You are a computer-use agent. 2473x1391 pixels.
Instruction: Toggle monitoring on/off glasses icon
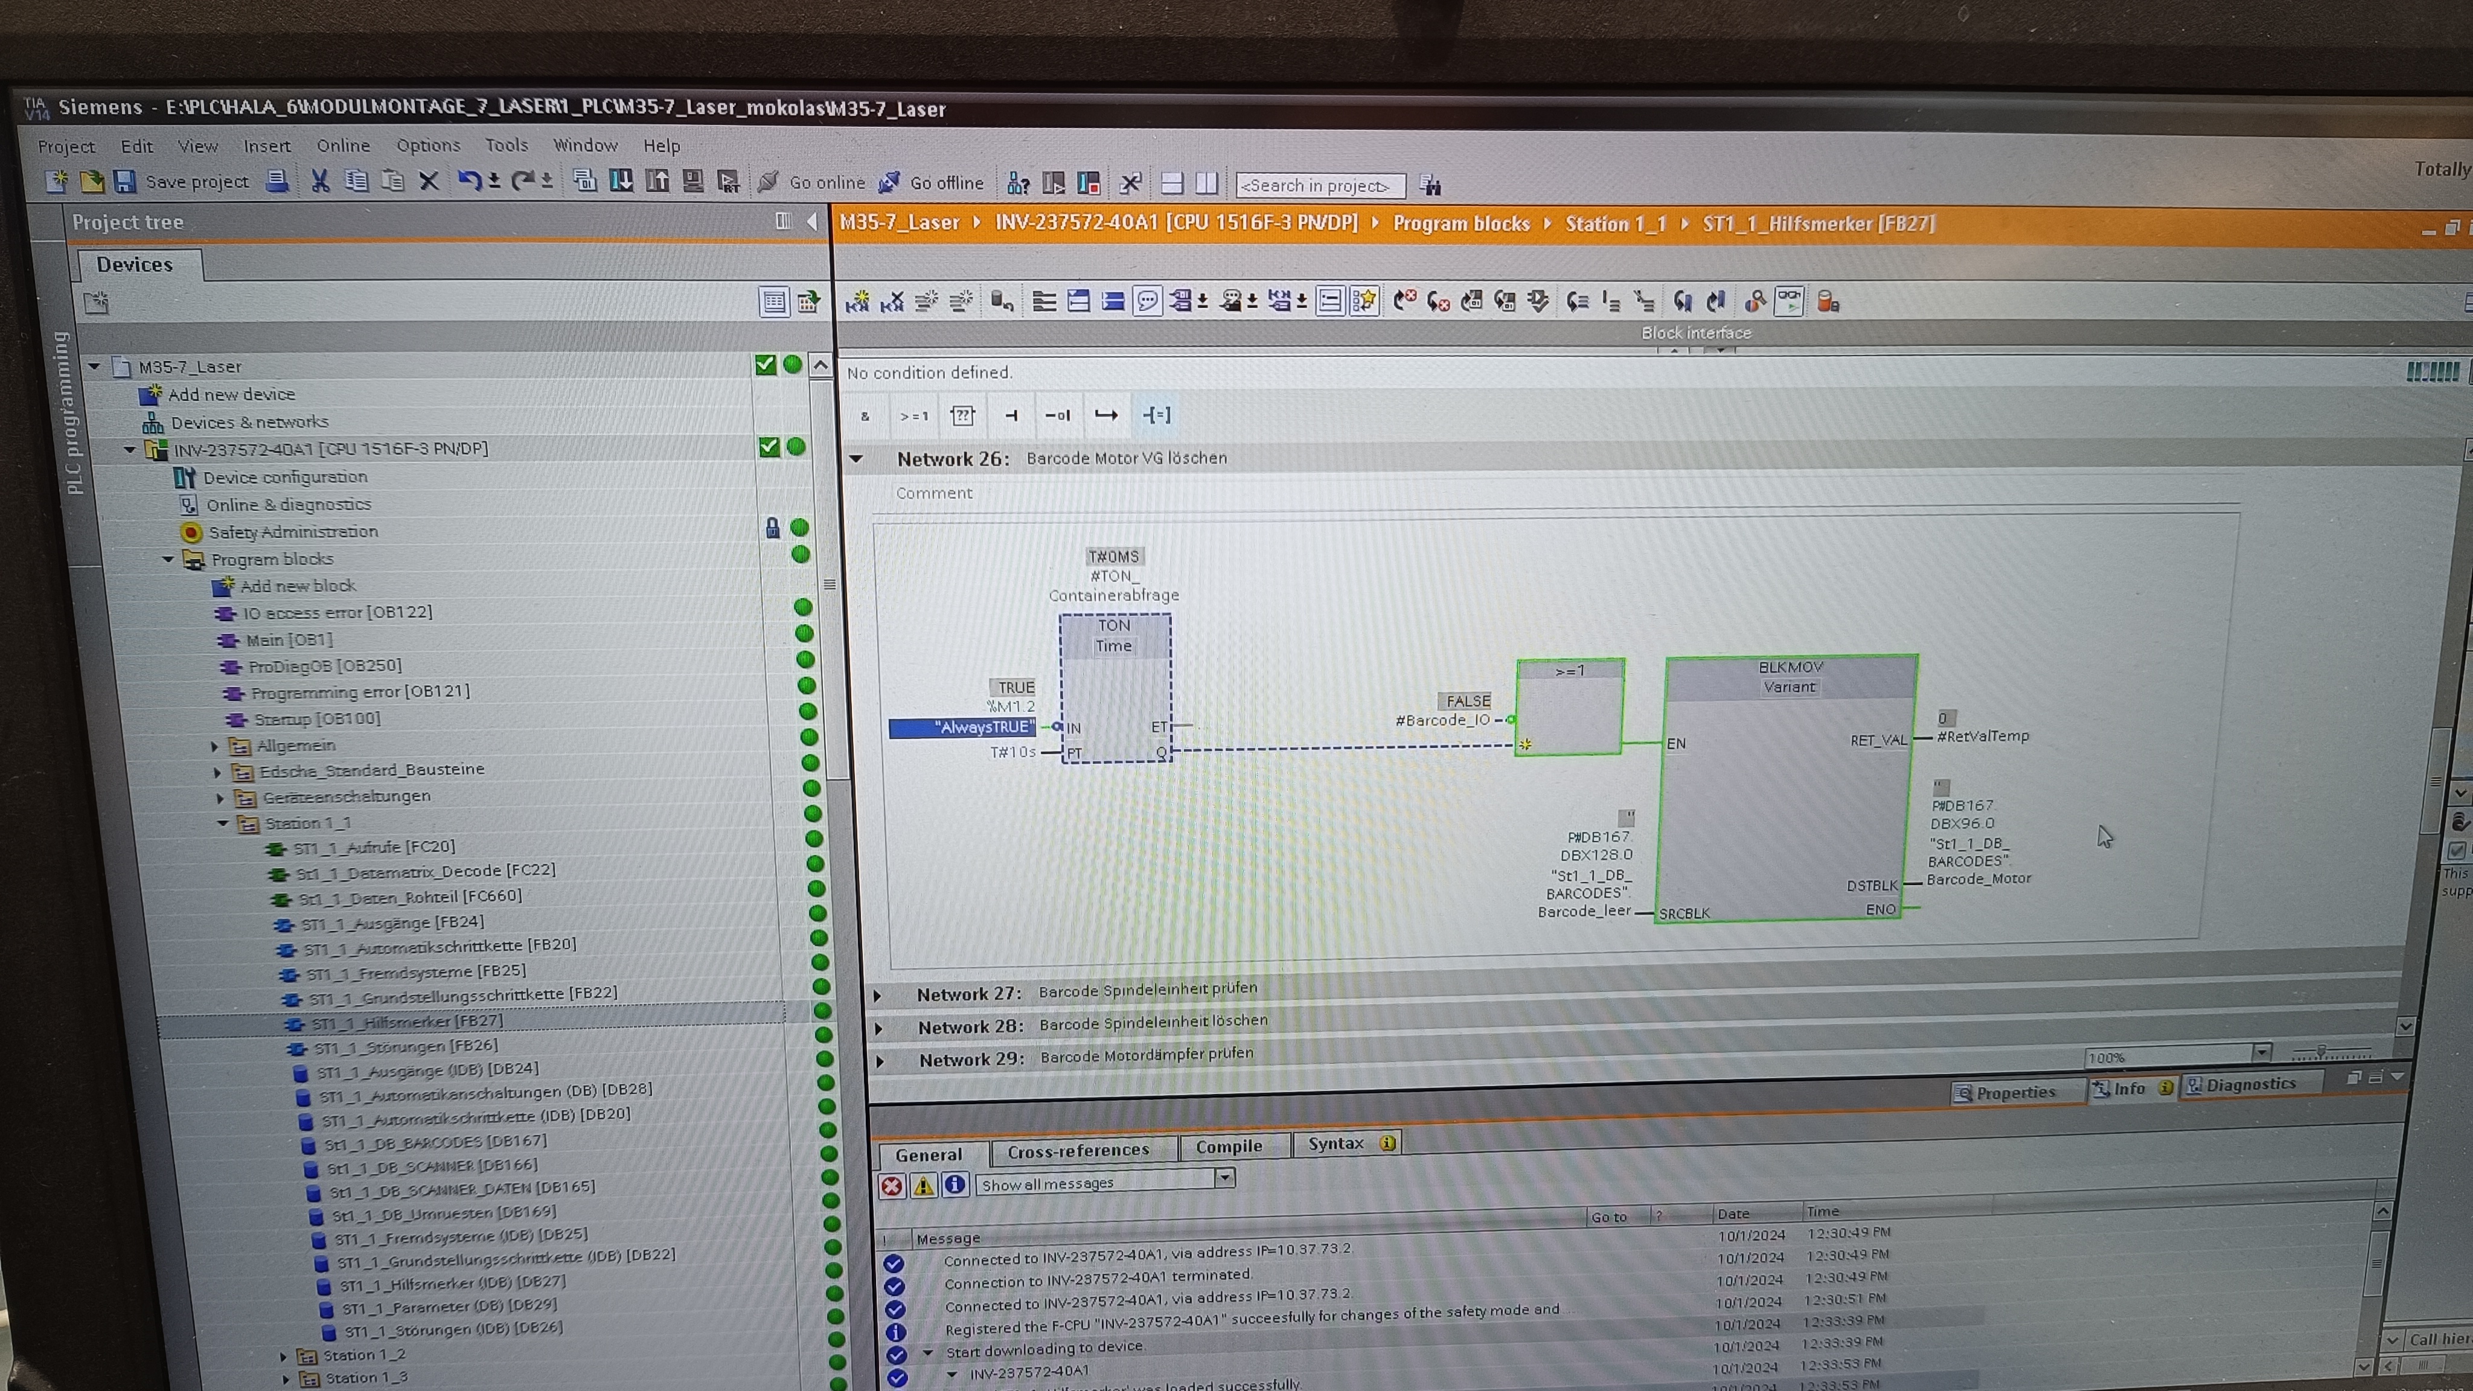click(1790, 301)
